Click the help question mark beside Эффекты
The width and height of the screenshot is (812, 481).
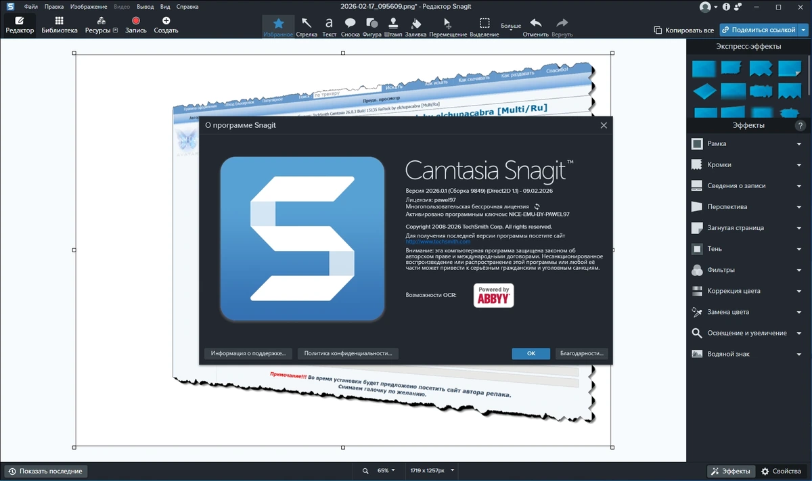800,126
